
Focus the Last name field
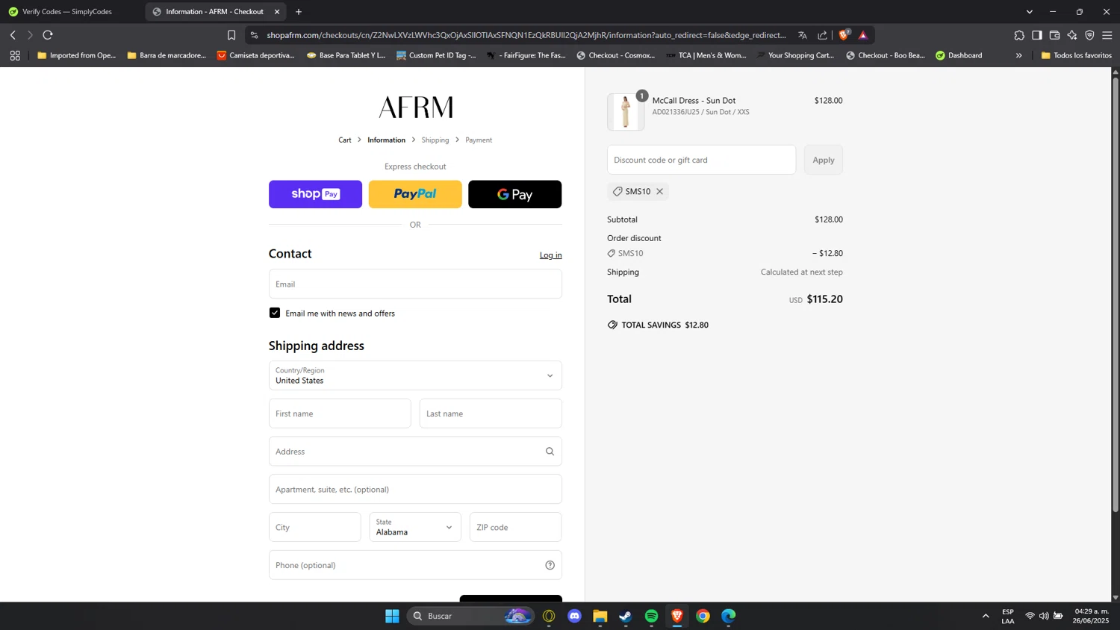point(491,414)
